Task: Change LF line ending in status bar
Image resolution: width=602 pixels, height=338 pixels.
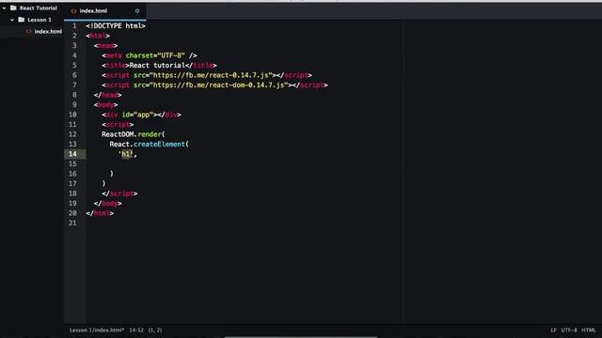Action: 553,330
